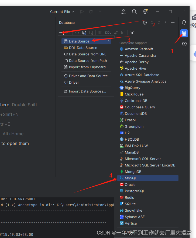Viewport: 196px width, 238px height.
Task: Choose Redis data source
Action: 148,197
